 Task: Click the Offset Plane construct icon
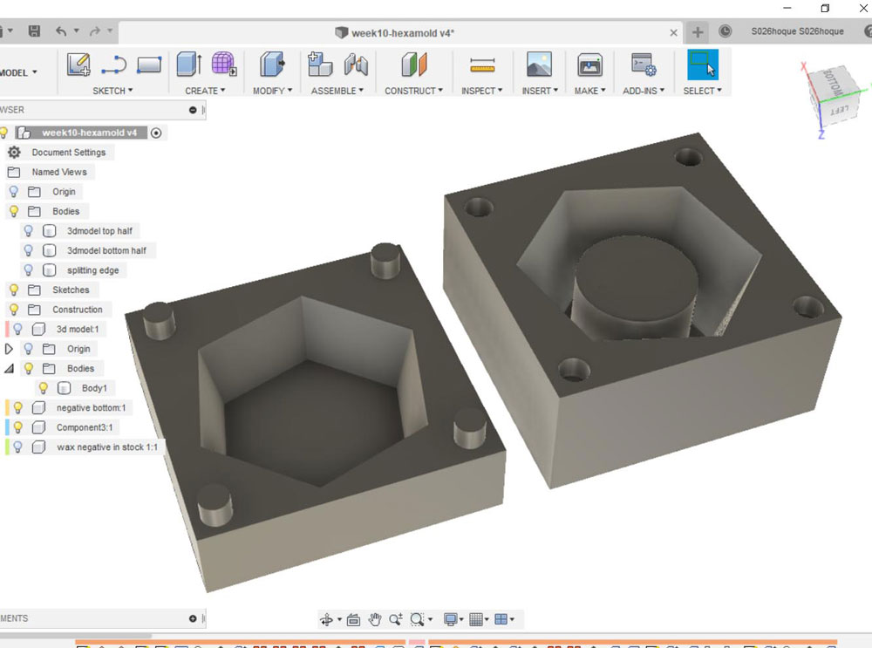click(413, 65)
